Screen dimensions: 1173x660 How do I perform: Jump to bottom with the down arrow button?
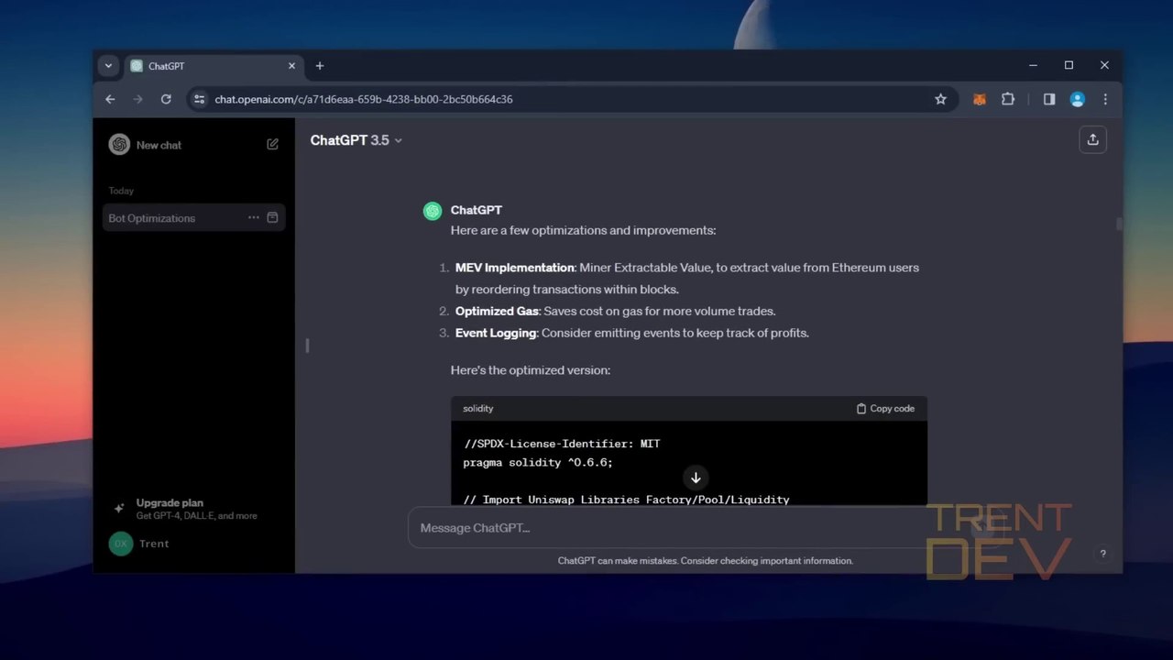coord(696,478)
